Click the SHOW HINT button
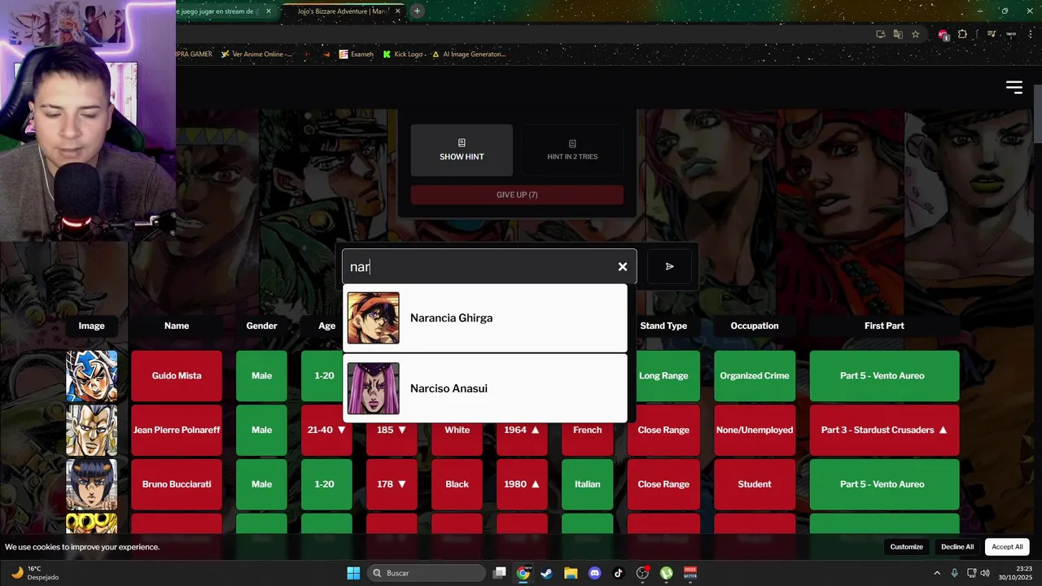The height and width of the screenshot is (586, 1042). pyautogui.click(x=462, y=150)
